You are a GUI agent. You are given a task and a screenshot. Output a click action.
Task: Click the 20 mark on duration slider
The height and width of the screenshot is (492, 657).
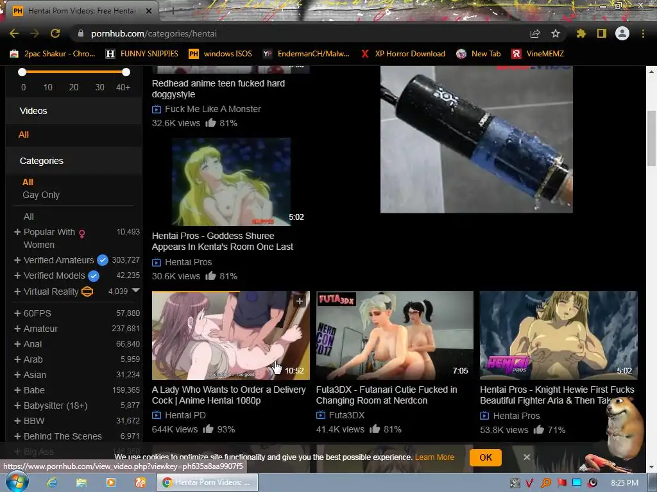[74, 87]
